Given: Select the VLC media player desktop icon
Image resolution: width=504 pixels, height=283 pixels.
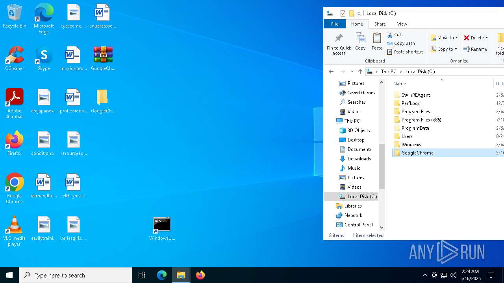Looking at the screenshot, I should [15, 231].
